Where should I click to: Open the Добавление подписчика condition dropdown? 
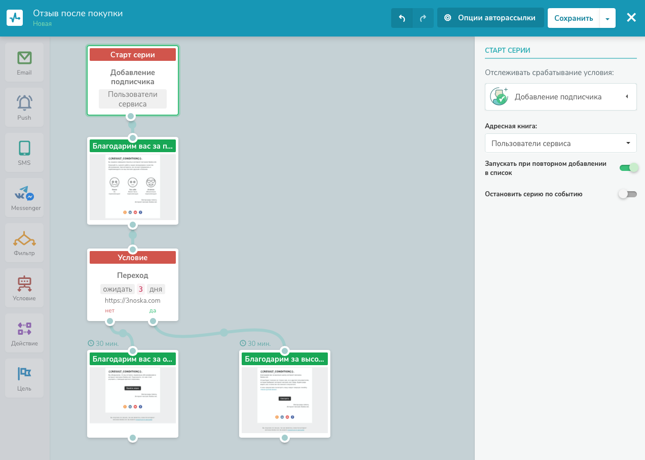(560, 97)
